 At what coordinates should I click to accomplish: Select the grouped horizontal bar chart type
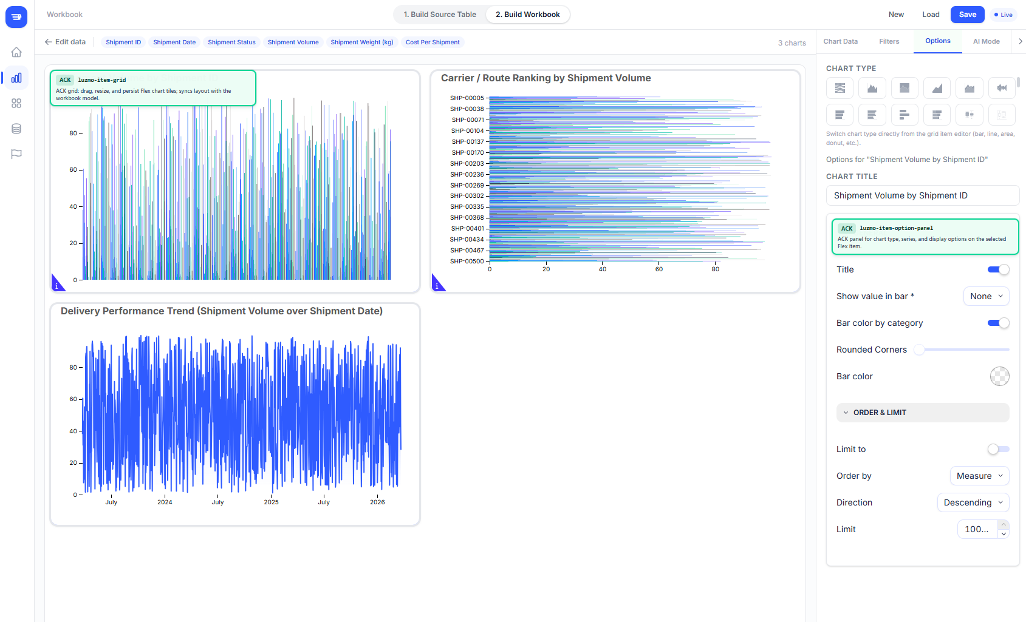click(x=872, y=115)
